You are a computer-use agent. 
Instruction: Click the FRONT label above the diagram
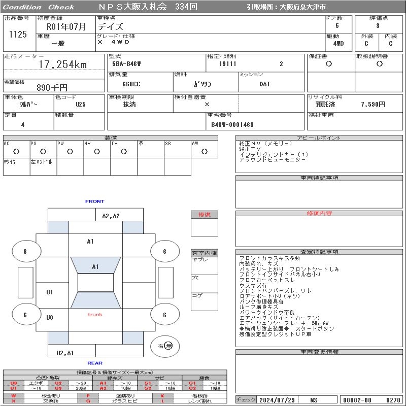point(95,201)
